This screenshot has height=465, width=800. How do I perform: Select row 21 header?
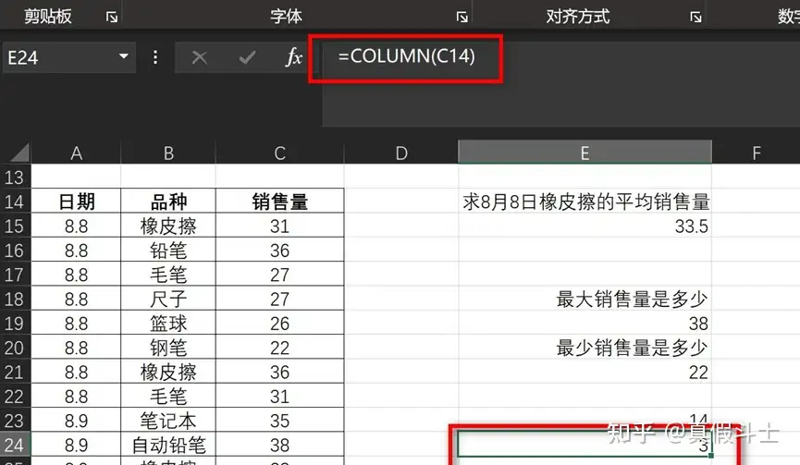[16, 372]
